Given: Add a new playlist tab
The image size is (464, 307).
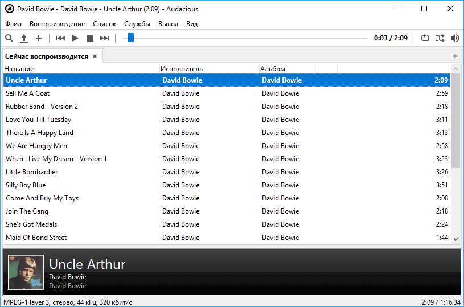Looking at the screenshot, I should [x=455, y=56].
